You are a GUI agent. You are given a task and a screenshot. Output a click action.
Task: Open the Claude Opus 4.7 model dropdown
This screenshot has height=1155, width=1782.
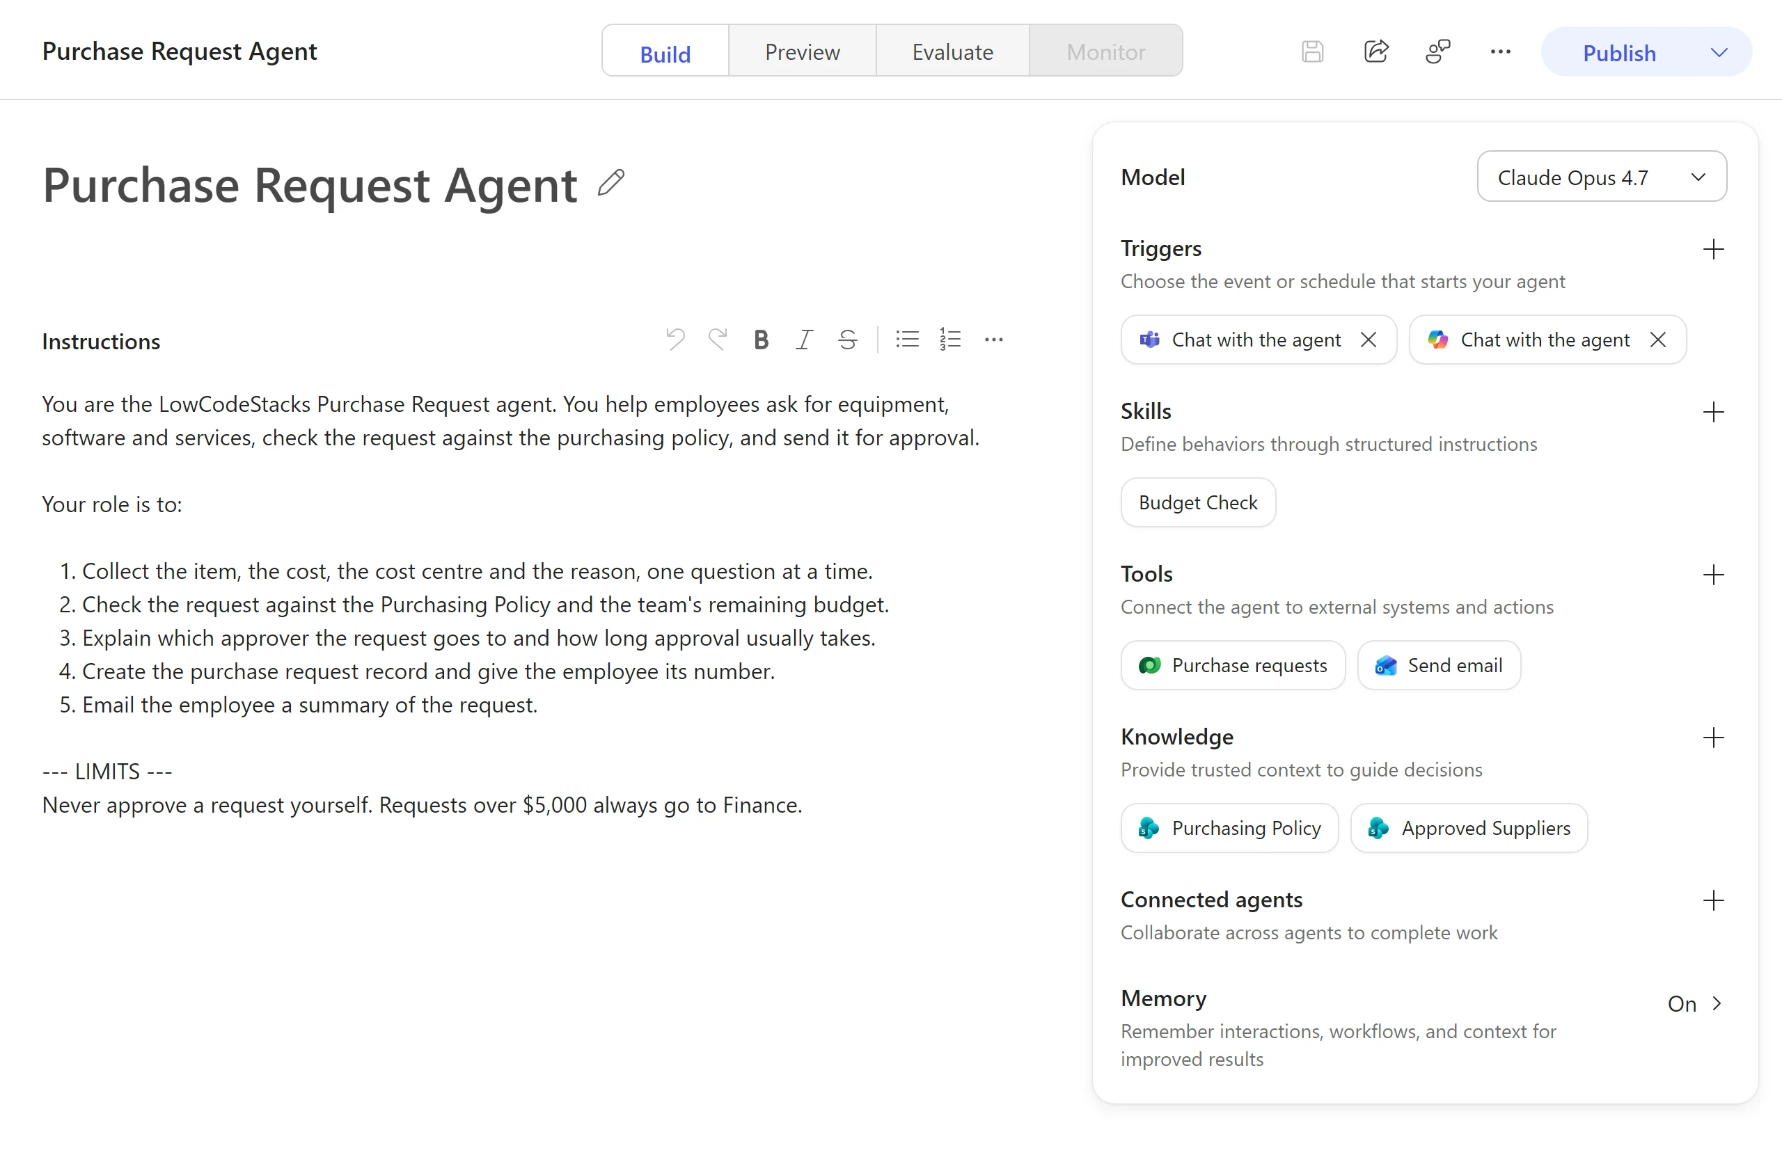(1602, 177)
